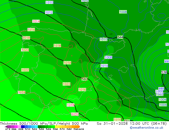169x130 pixels.
Task: Select the 558 value on the legend scale
Action: pos(55,129)
